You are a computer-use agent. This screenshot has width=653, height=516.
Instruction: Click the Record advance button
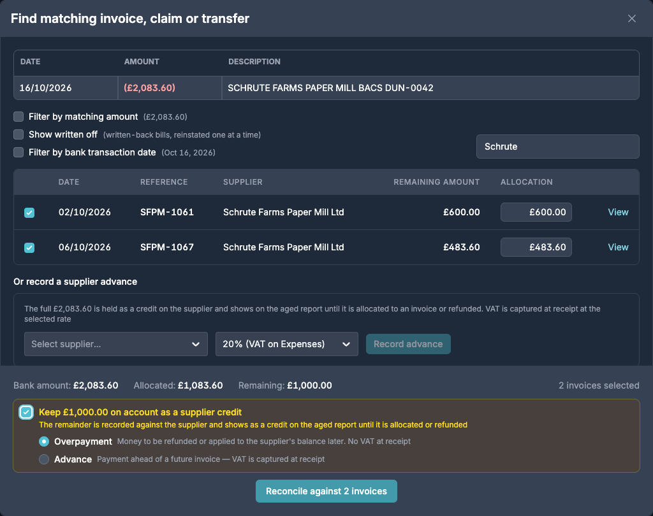[x=408, y=344]
